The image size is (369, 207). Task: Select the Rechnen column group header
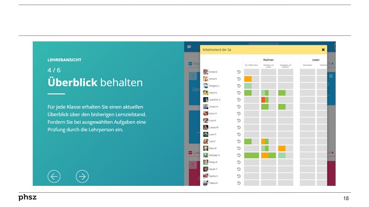point(268,60)
